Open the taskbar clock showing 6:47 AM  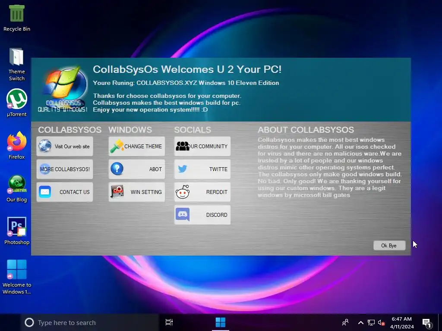coord(402,322)
